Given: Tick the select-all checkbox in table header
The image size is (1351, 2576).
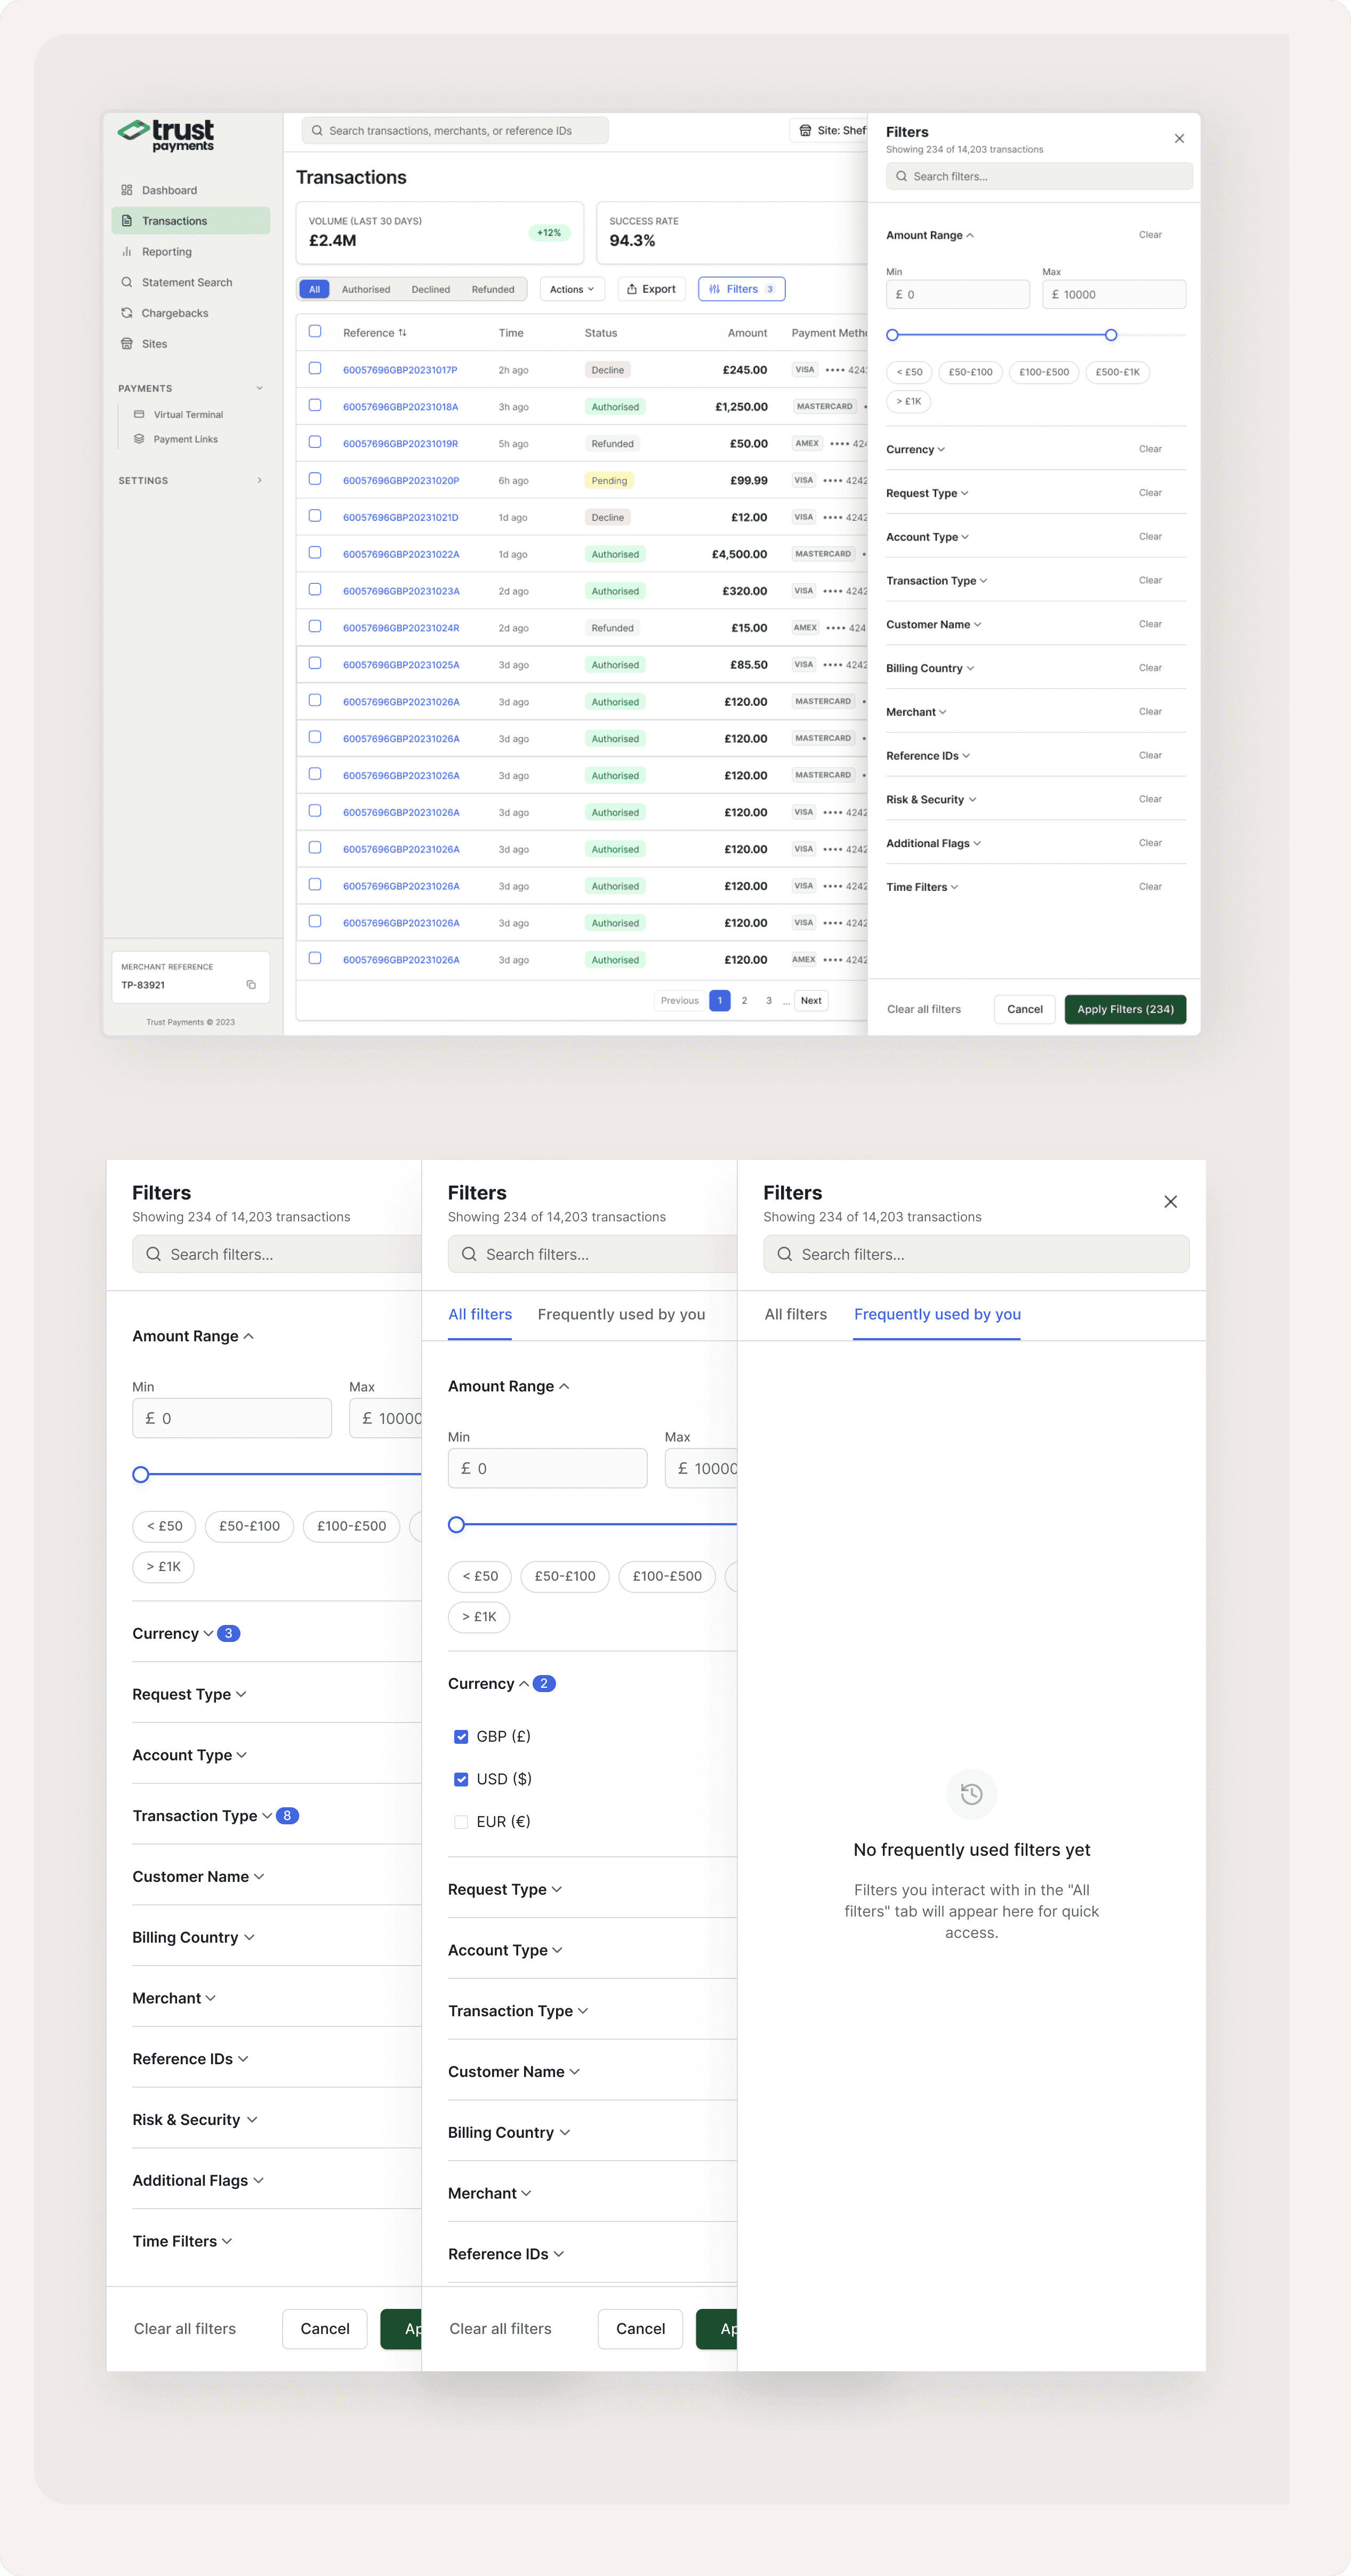Looking at the screenshot, I should (x=315, y=332).
